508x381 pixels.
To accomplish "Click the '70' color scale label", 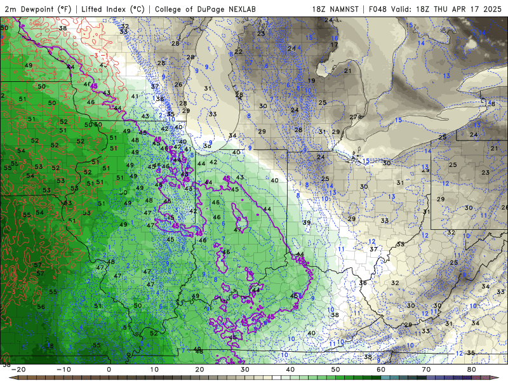I will click(x=426, y=370).
